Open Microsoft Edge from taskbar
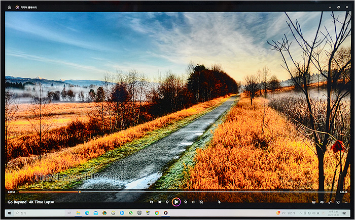This screenshot has width=355, height=220. (87, 213)
